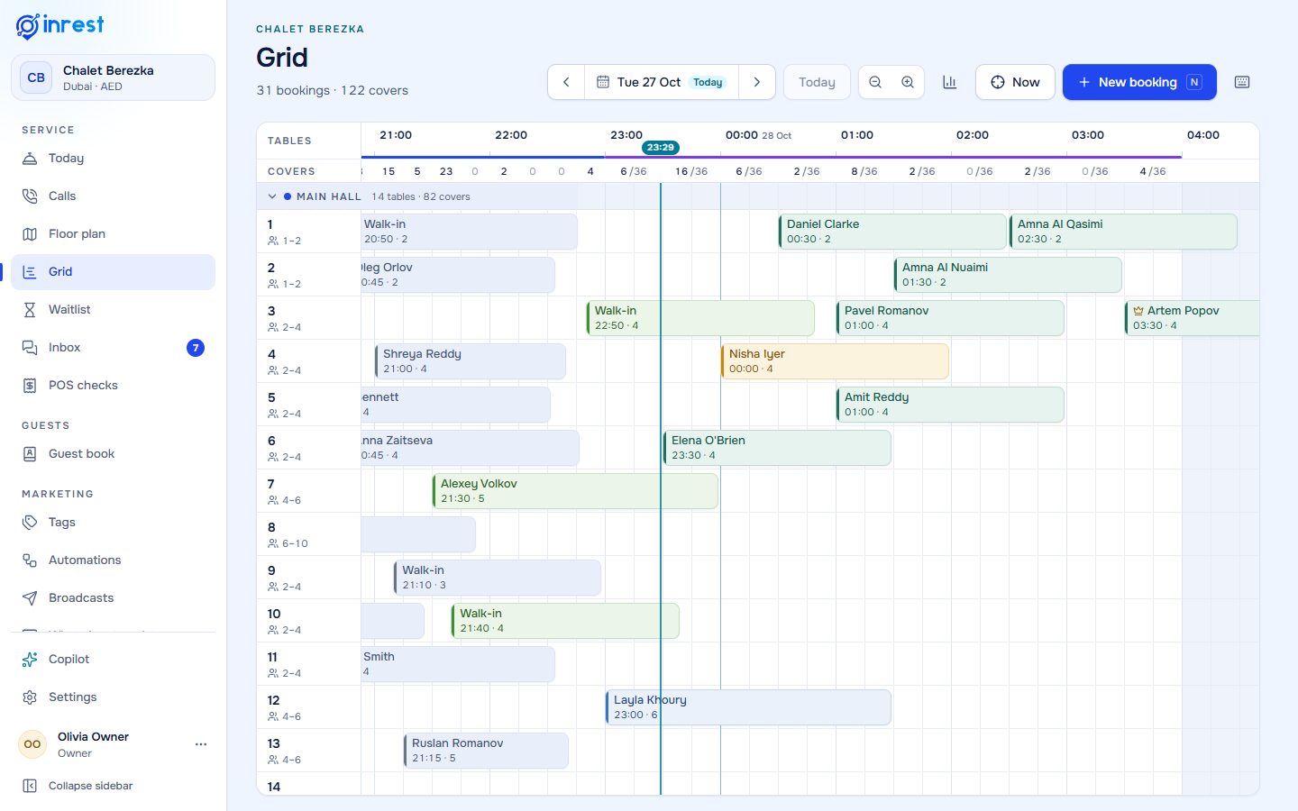This screenshot has height=811, width=1298.
Task: Open the Waitlist page
Action: coord(114,309)
